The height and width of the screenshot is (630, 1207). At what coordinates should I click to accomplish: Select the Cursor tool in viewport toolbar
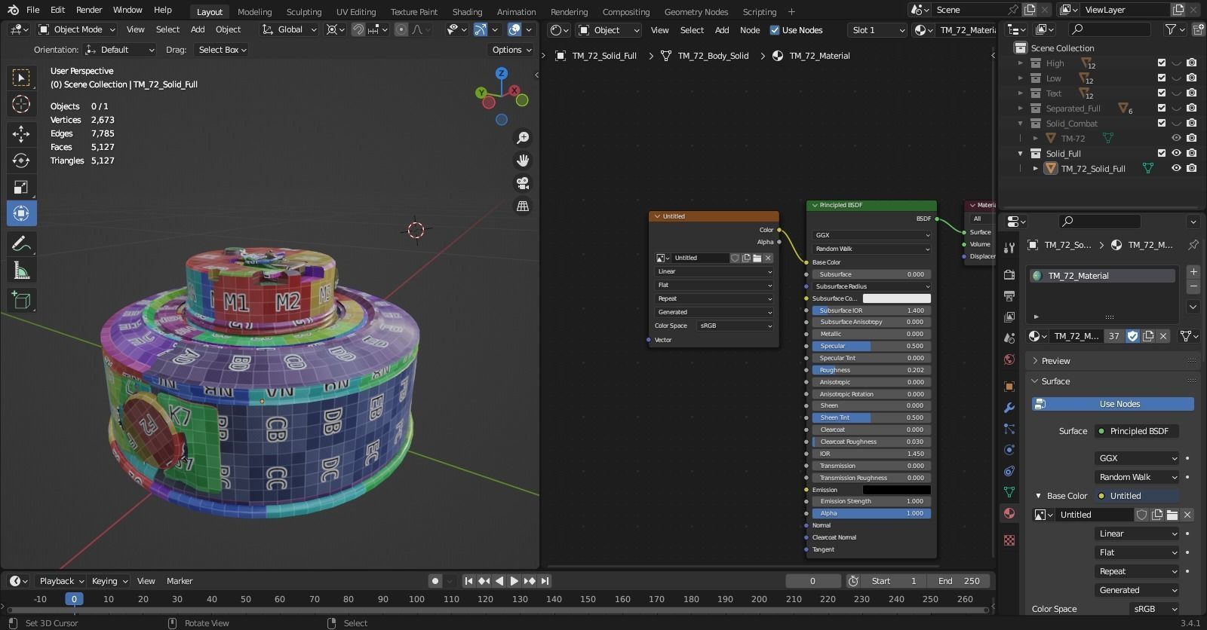pyautogui.click(x=21, y=104)
